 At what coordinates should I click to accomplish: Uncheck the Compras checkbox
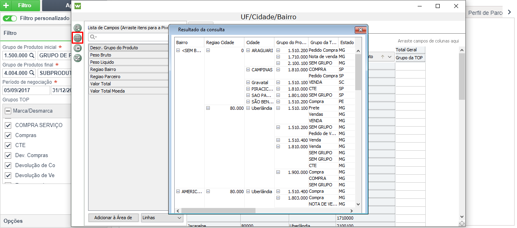click(8, 135)
